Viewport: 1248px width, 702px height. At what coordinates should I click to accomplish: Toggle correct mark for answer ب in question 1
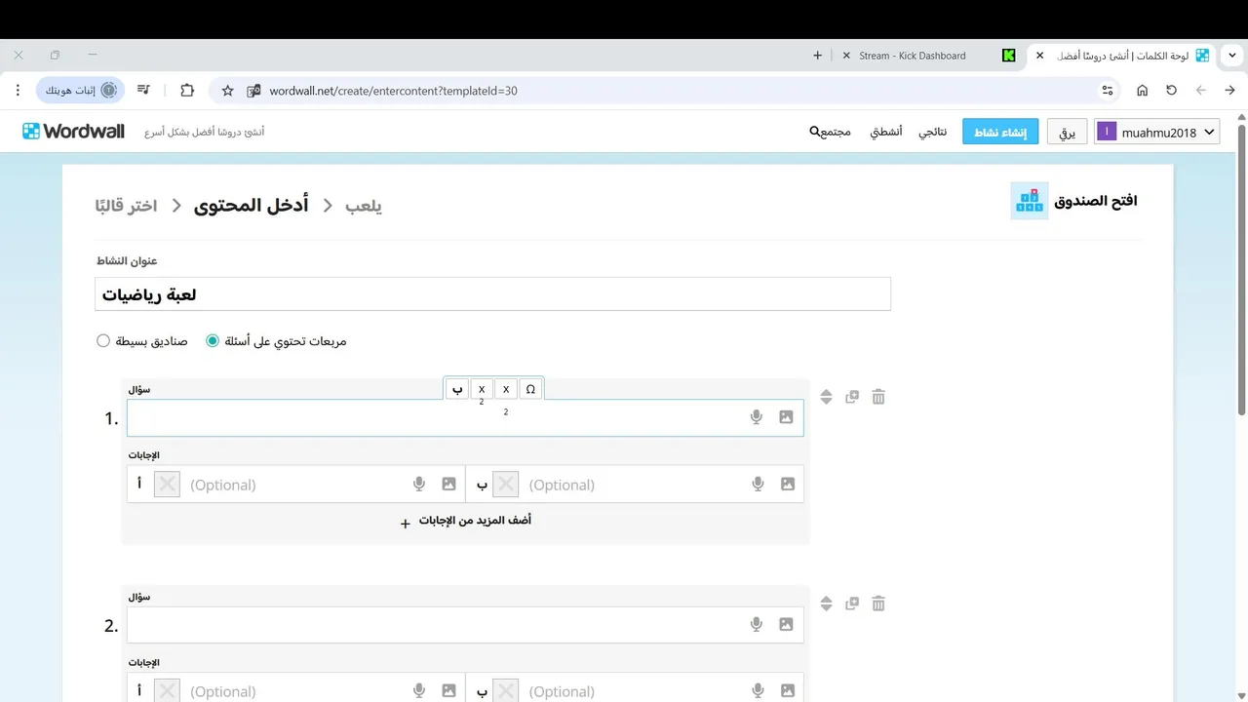(x=506, y=484)
